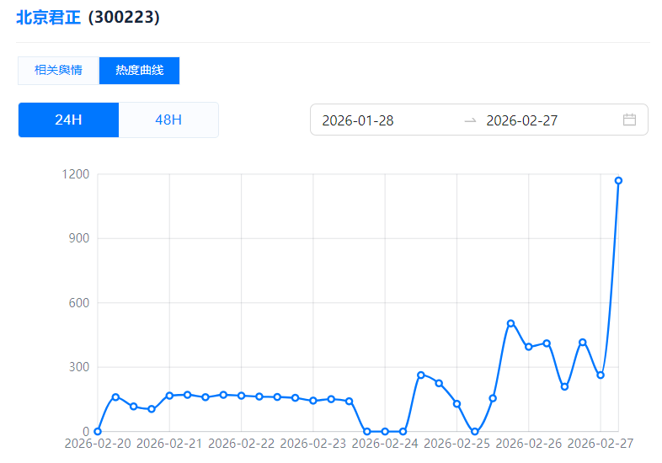Click the arrow separator between the dates
This screenshot has width=662, height=463.
[x=470, y=120]
